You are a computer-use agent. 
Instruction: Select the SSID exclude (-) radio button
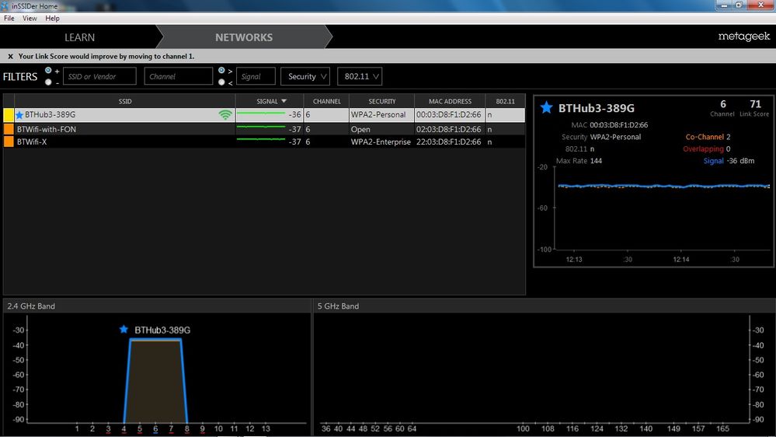[48, 82]
